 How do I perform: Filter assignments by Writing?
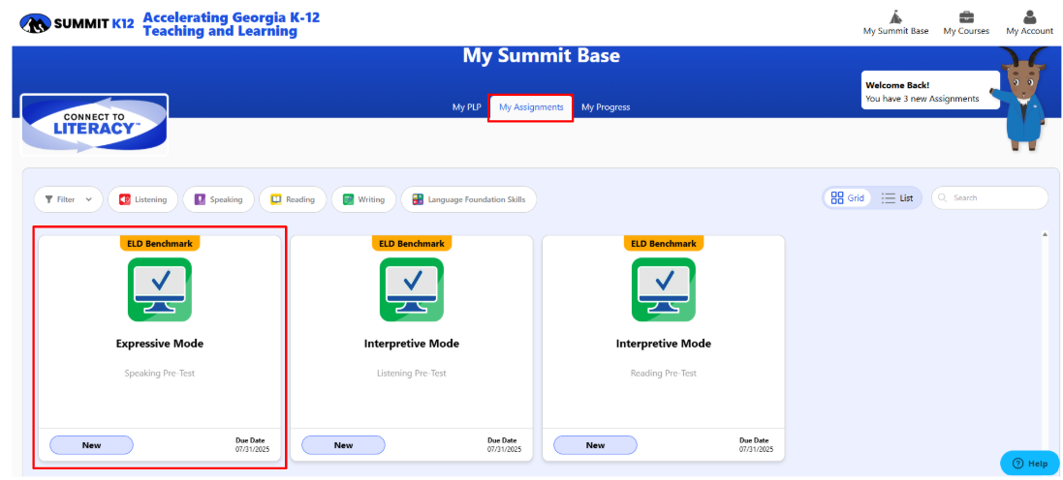pos(364,199)
